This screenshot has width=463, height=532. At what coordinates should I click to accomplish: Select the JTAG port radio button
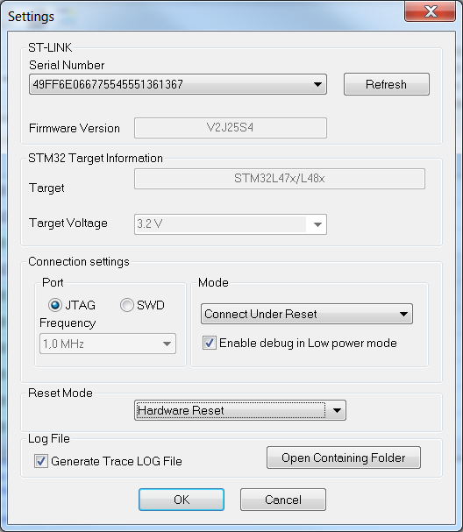tap(55, 305)
